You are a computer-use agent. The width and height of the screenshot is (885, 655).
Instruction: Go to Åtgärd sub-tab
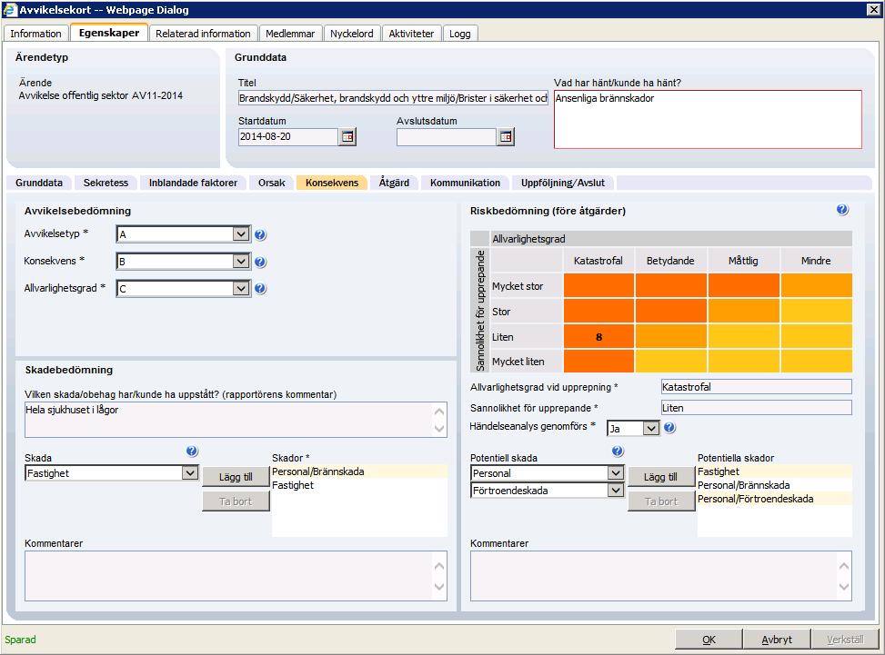pyautogui.click(x=394, y=183)
